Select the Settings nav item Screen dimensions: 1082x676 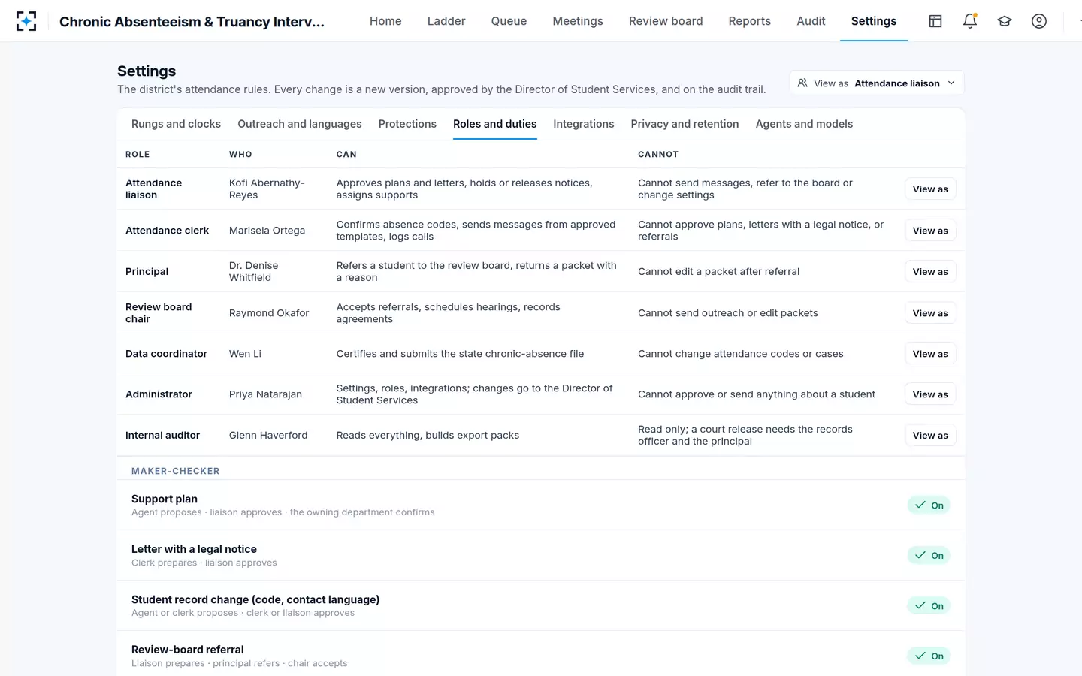(x=873, y=21)
